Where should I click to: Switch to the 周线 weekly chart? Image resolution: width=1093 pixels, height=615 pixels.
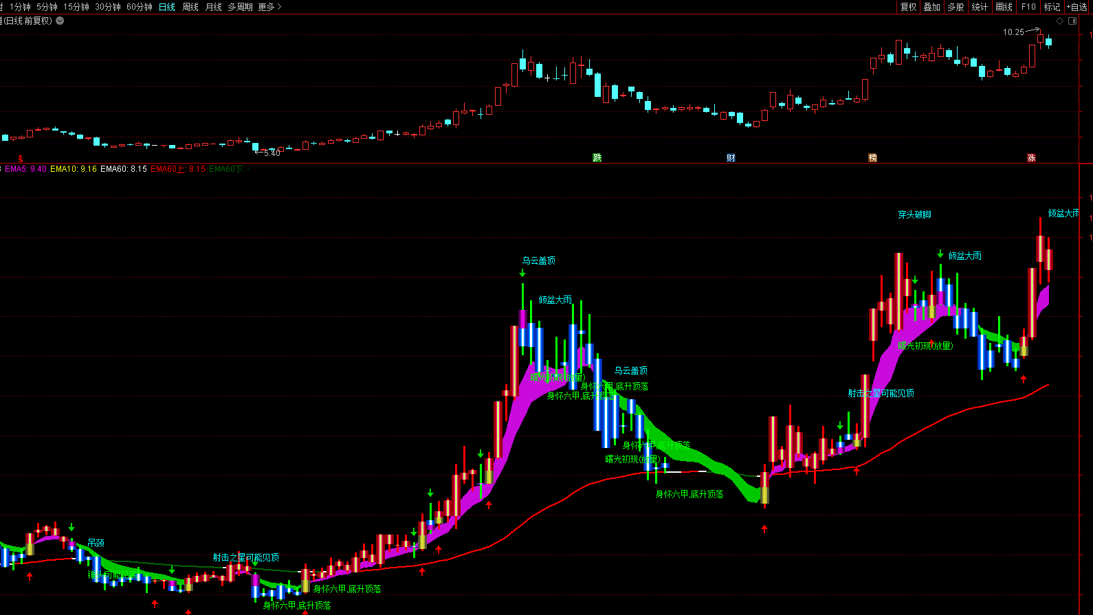[190, 7]
